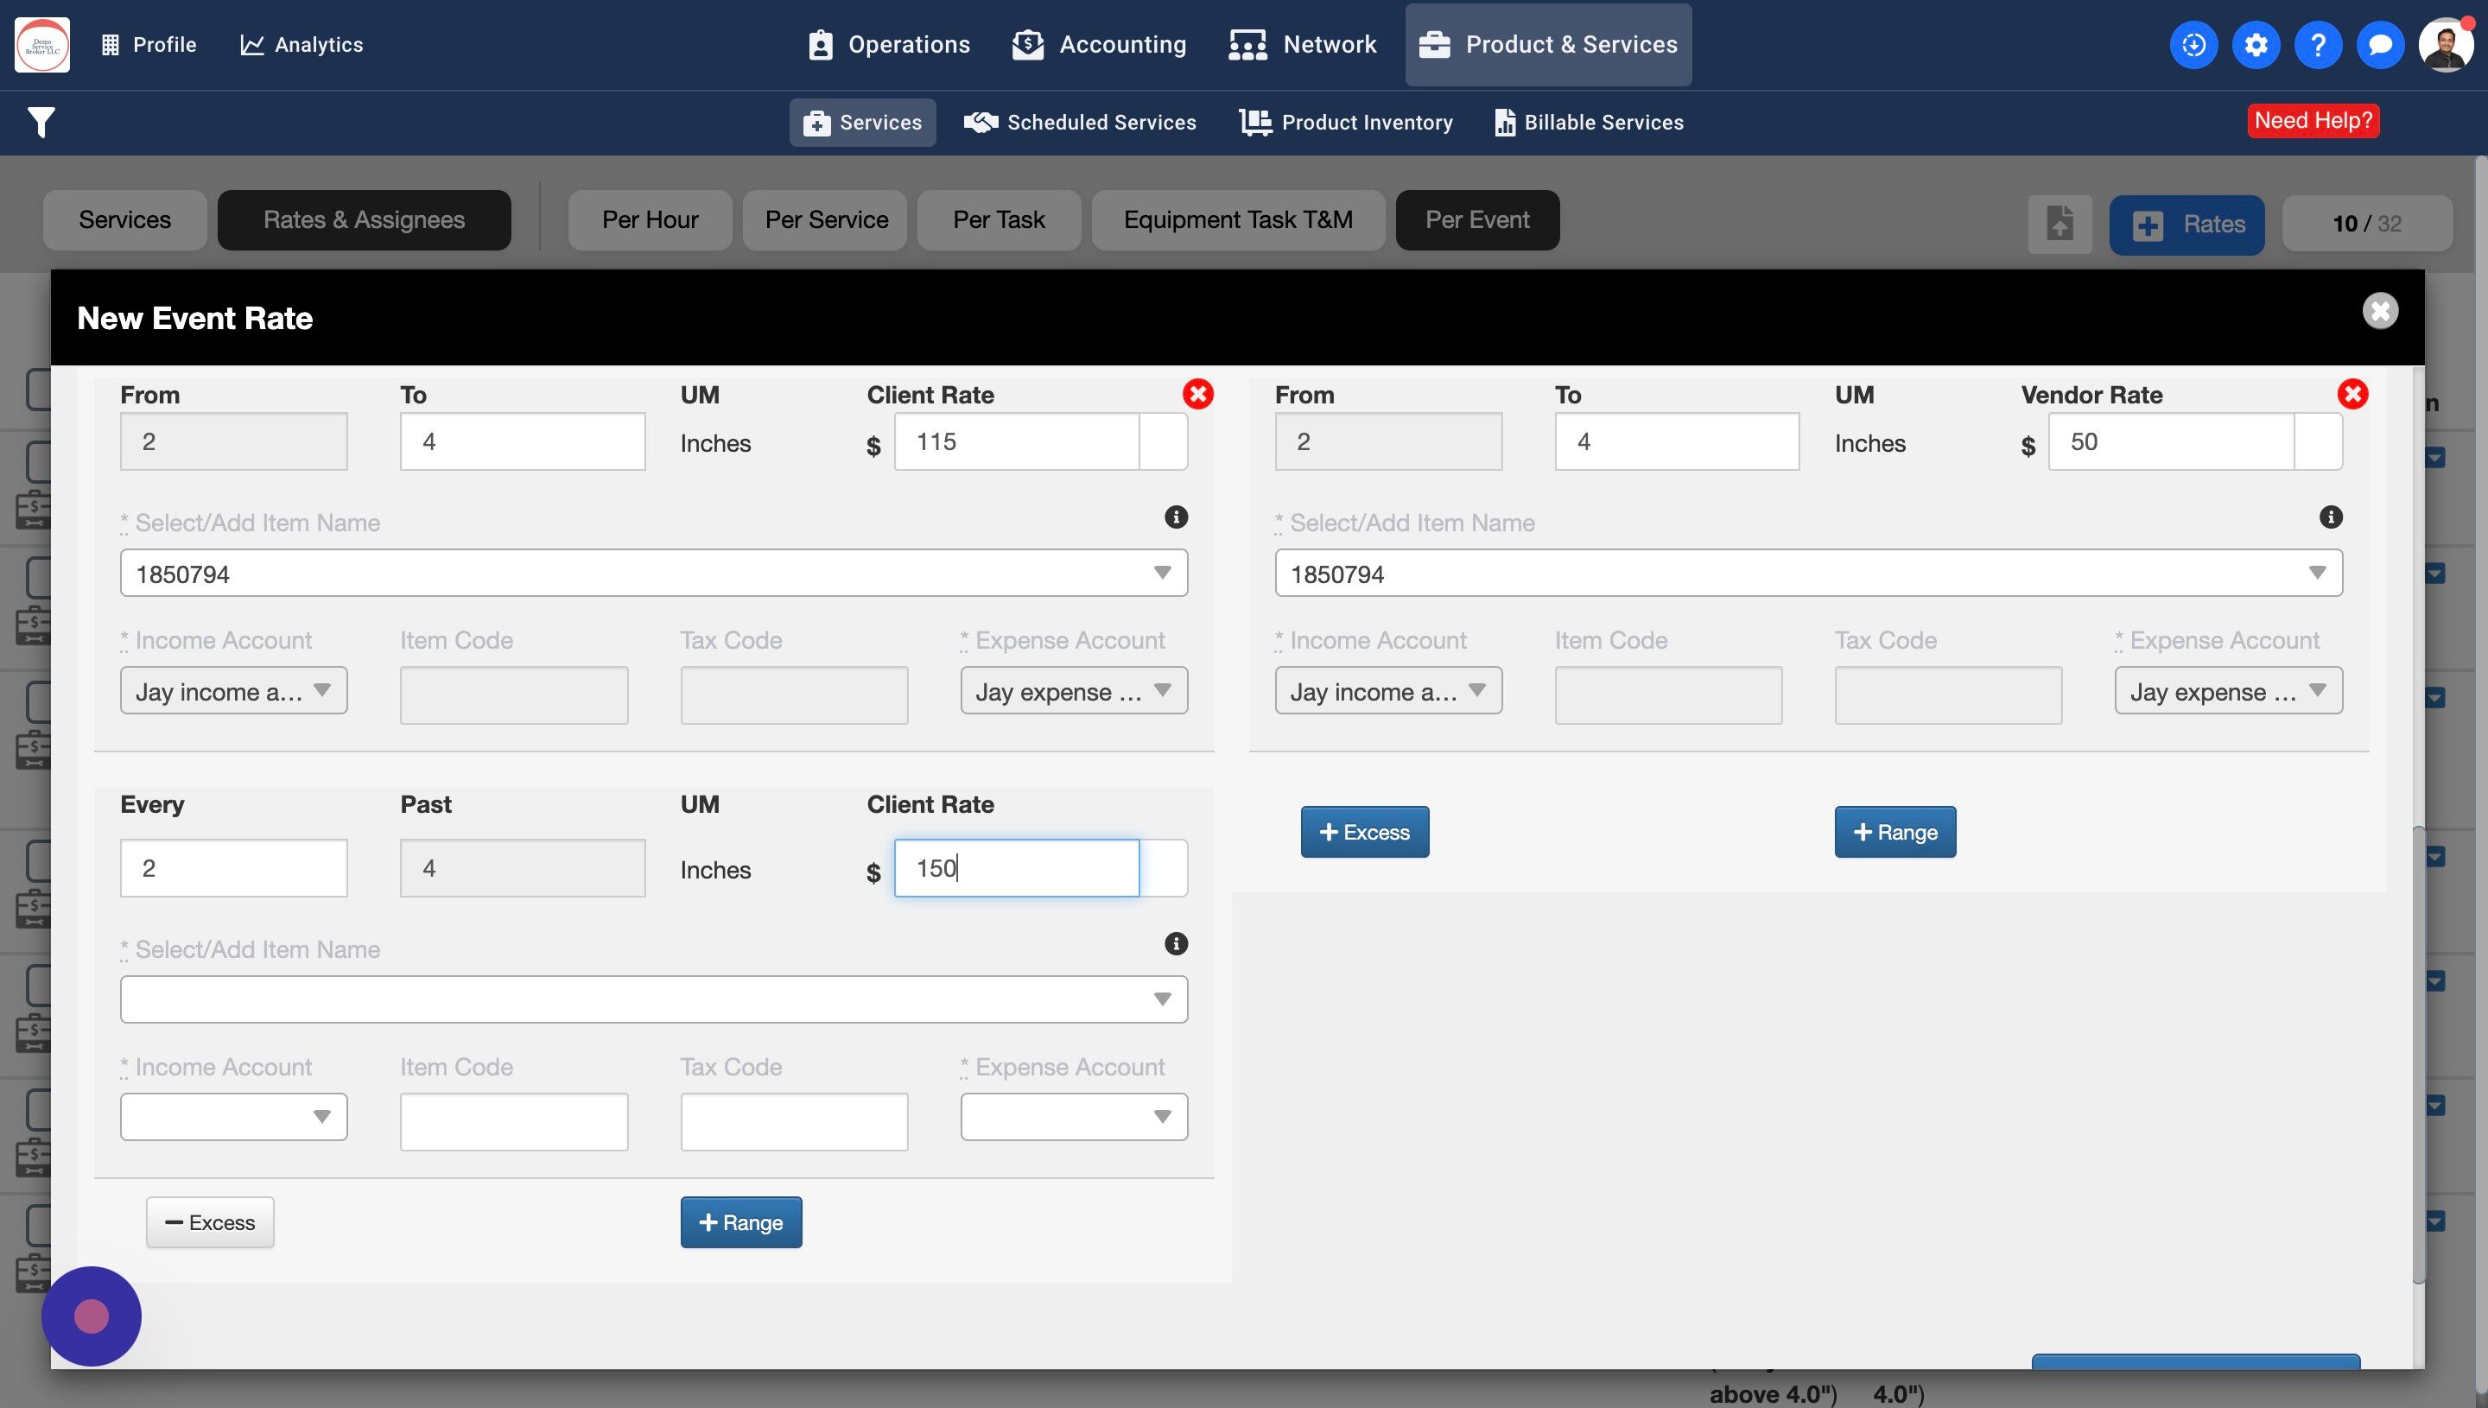Click the minus Excess button
The width and height of the screenshot is (2488, 1408).
point(210,1222)
